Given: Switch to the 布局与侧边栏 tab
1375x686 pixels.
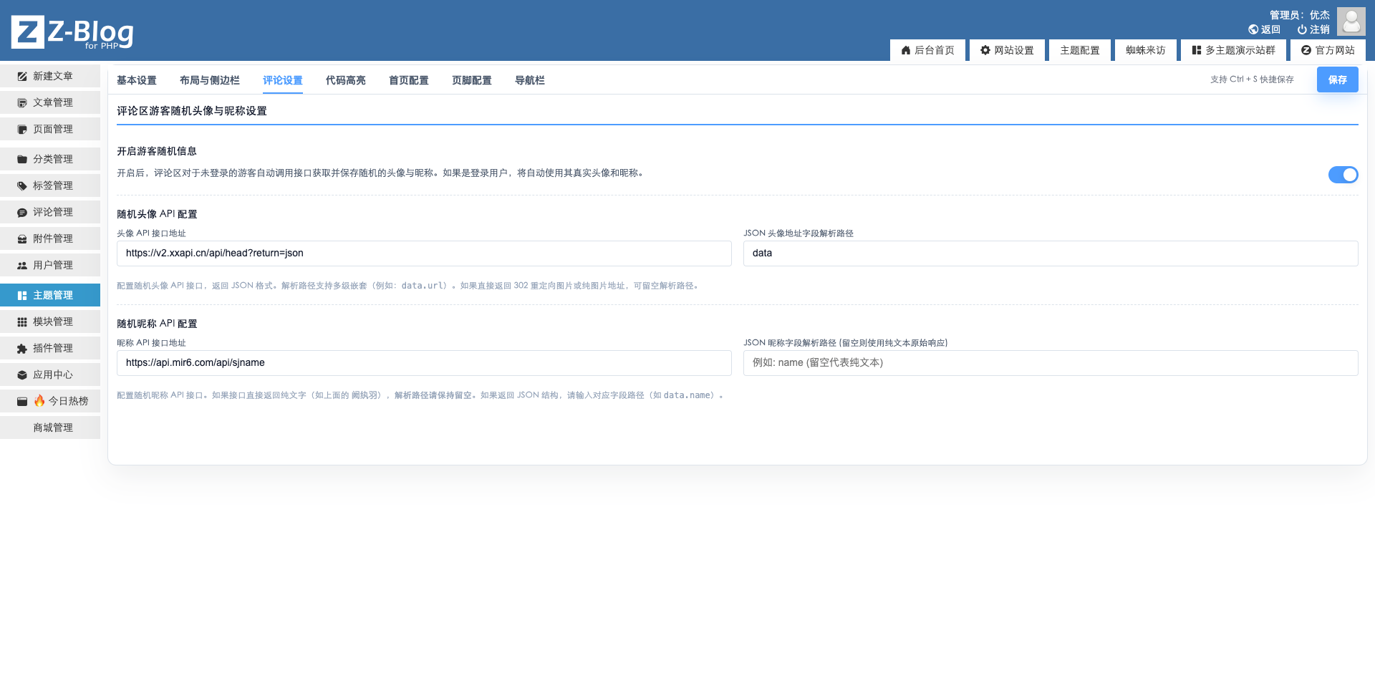Looking at the screenshot, I should (210, 80).
